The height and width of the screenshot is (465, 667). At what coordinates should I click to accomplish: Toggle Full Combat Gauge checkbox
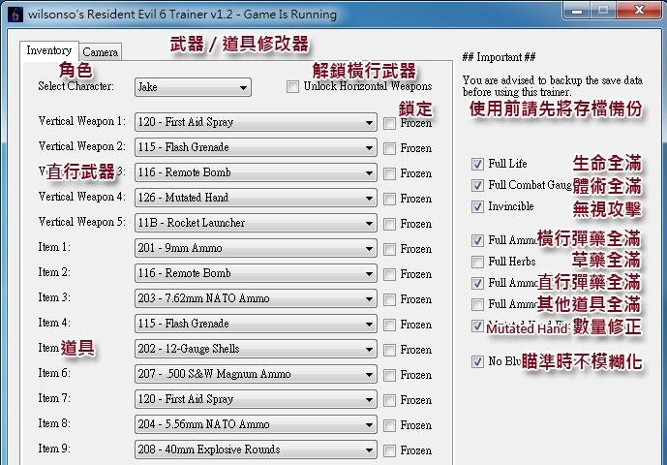[477, 185]
